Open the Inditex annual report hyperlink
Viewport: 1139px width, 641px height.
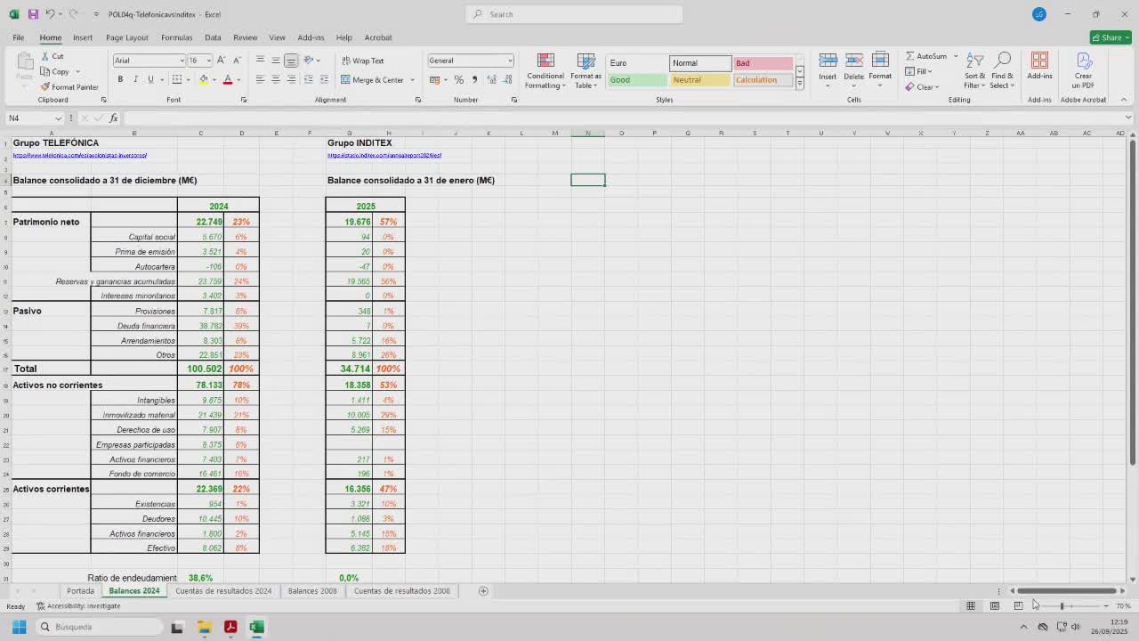[384, 155]
